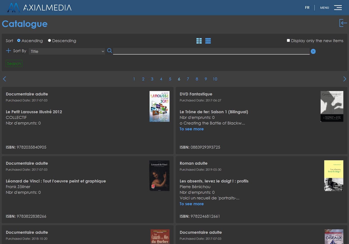
Task: Click the back arrow icon near Catalogue
Action: [343, 23]
